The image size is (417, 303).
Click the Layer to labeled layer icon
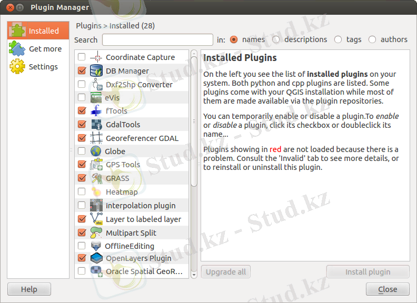[96, 219]
